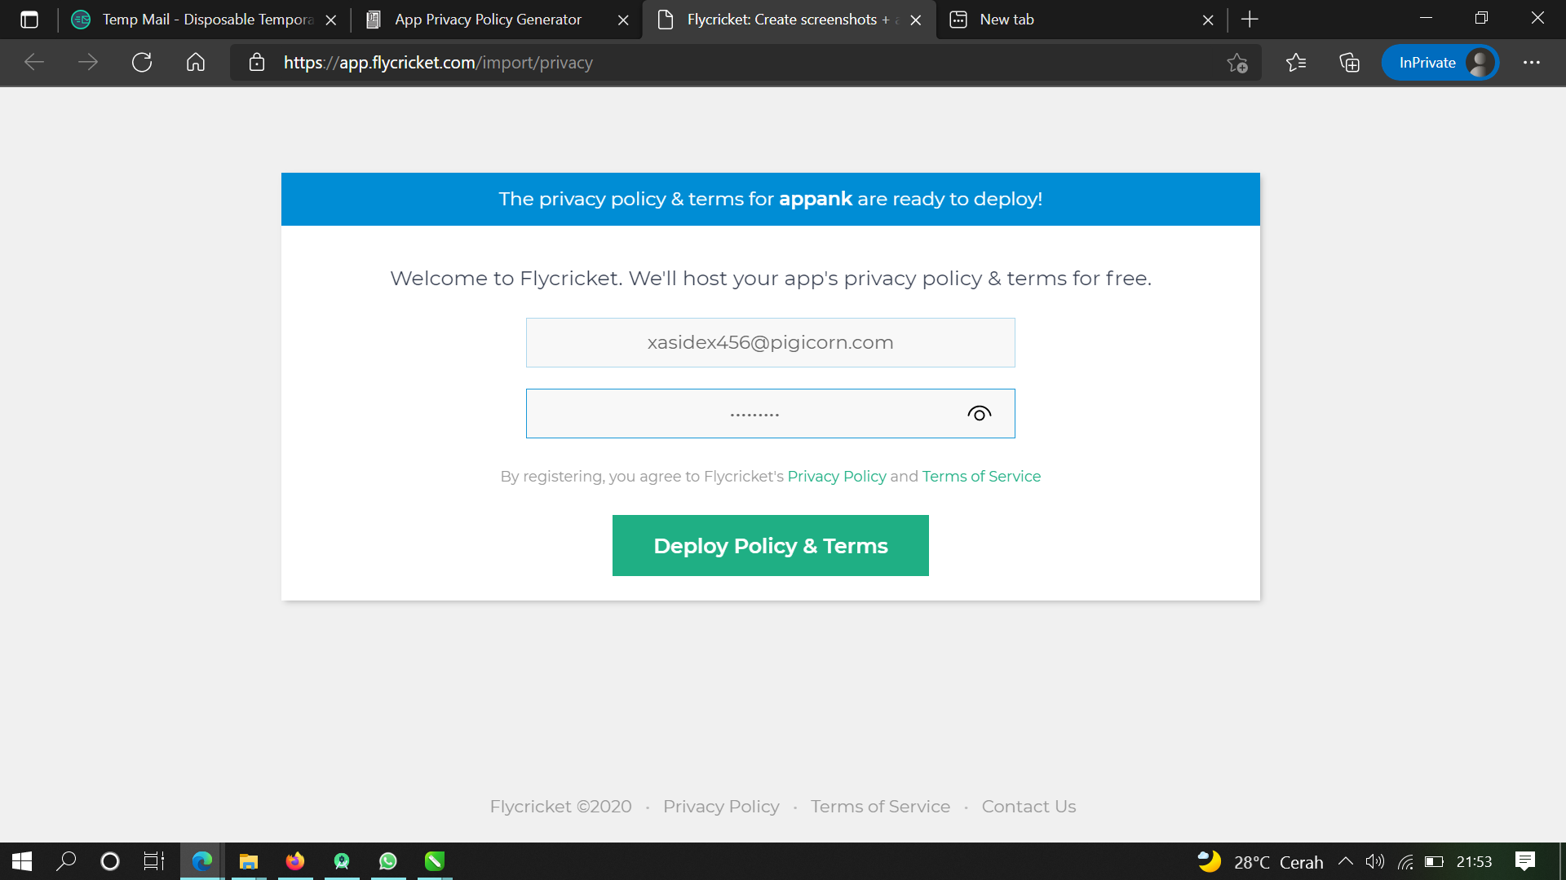Close the Temp Mail tab
The image size is (1566, 880).
tap(331, 20)
